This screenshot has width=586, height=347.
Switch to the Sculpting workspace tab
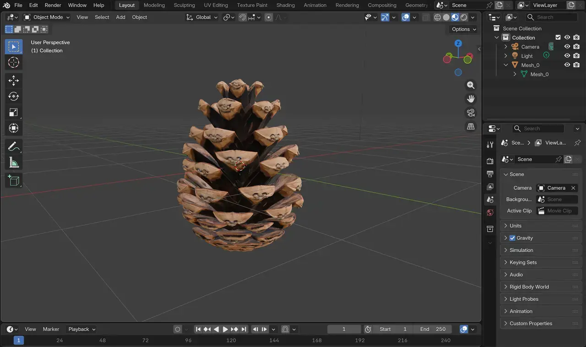point(184,5)
